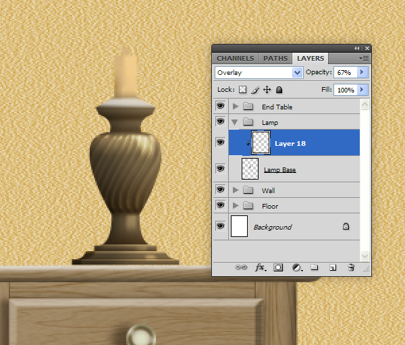The image size is (405, 345).
Task: Collapse the Lamp layer group
Action: pos(235,122)
